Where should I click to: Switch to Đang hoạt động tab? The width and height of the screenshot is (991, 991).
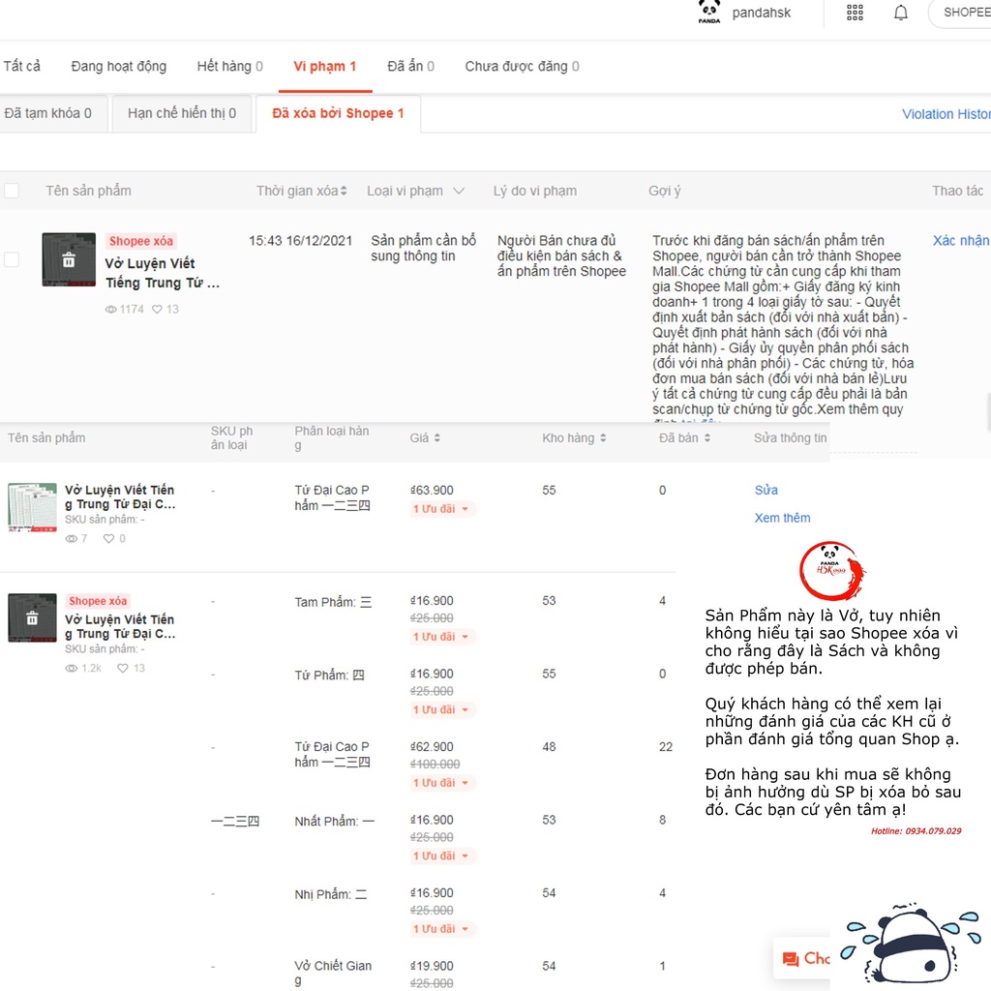pos(119,66)
